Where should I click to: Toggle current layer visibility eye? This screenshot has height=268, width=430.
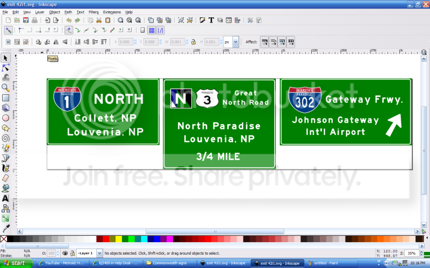click(65, 253)
